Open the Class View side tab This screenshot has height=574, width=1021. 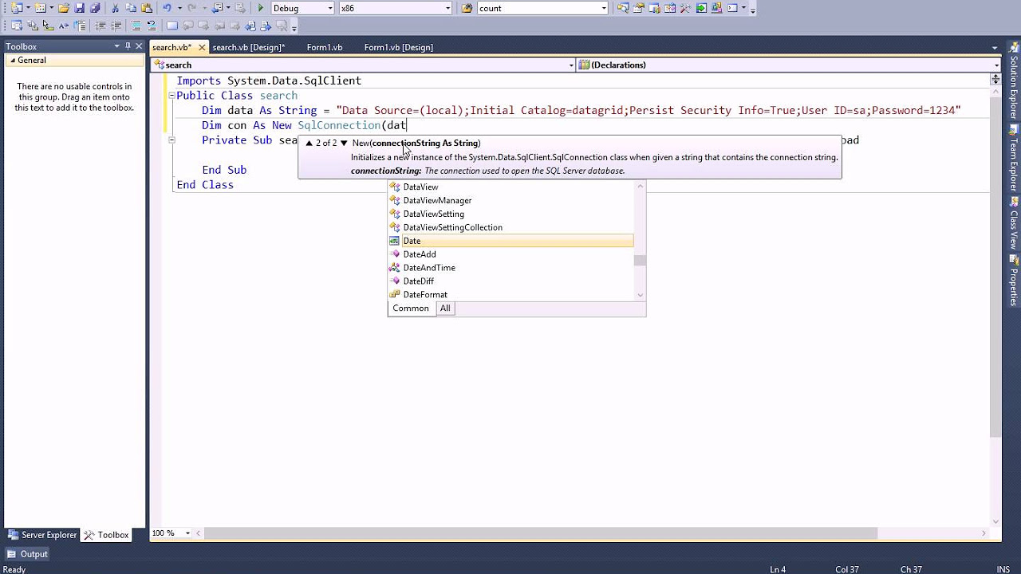click(x=1014, y=225)
